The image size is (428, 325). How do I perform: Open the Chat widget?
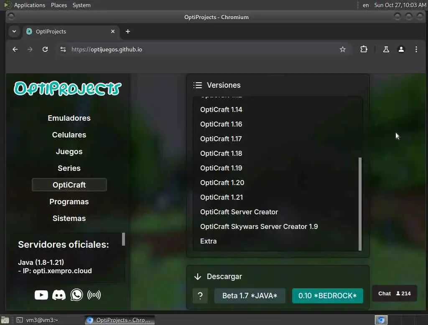click(x=395, y=293)
